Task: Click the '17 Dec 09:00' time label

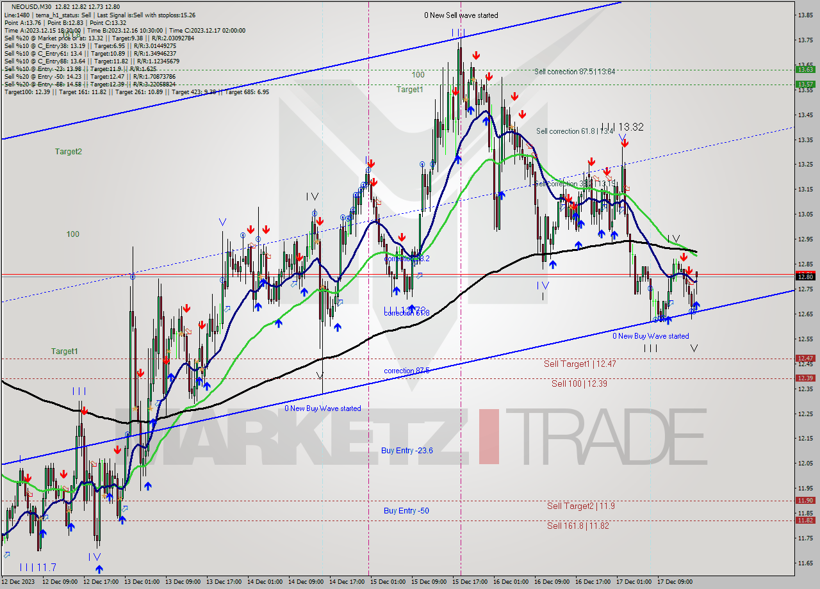Action: (x=676, y=582)
